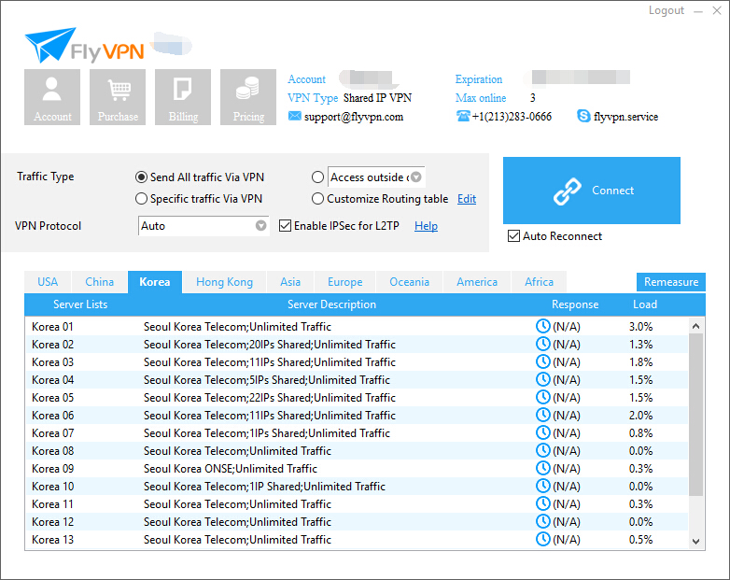The image size is (730, 580).
Task: Select Seoul Korea ONSE;Unlimited Traffic description
Action: pos(231,468)
